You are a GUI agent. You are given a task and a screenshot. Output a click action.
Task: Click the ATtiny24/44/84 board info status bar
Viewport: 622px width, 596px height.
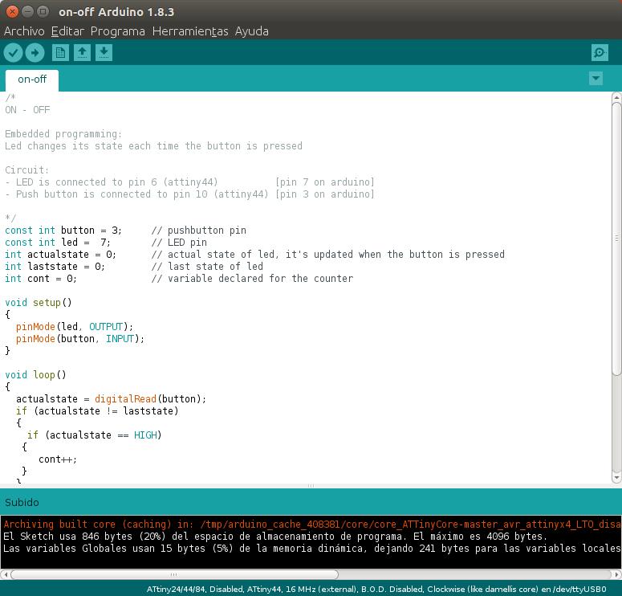[x=376, y=589]
